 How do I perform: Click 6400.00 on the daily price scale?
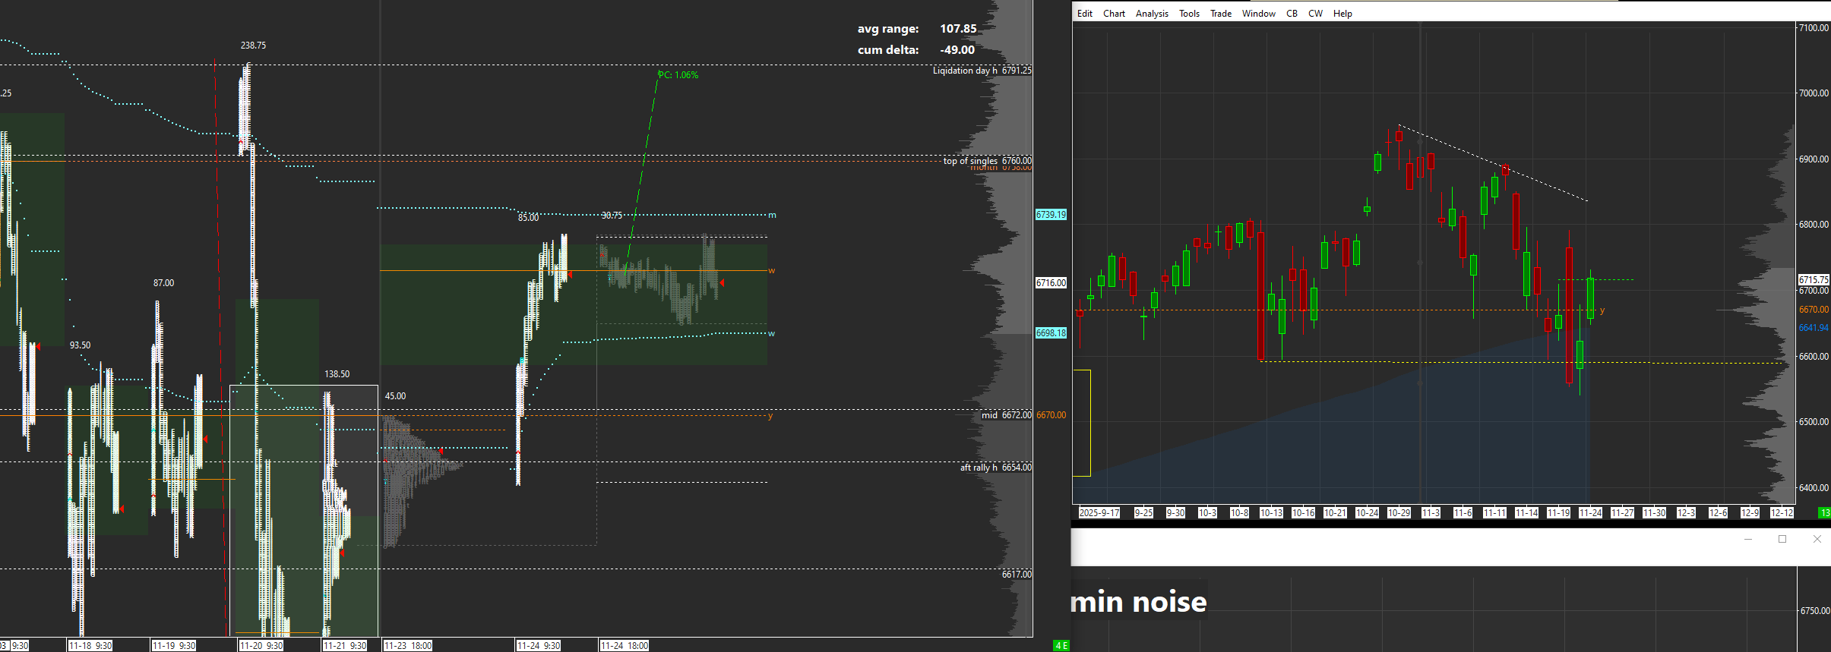tap(1814, 488)
